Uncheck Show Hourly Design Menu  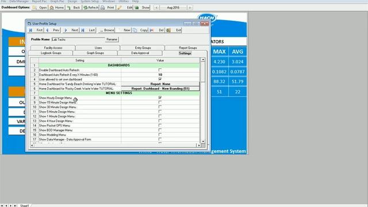(160, 97)
